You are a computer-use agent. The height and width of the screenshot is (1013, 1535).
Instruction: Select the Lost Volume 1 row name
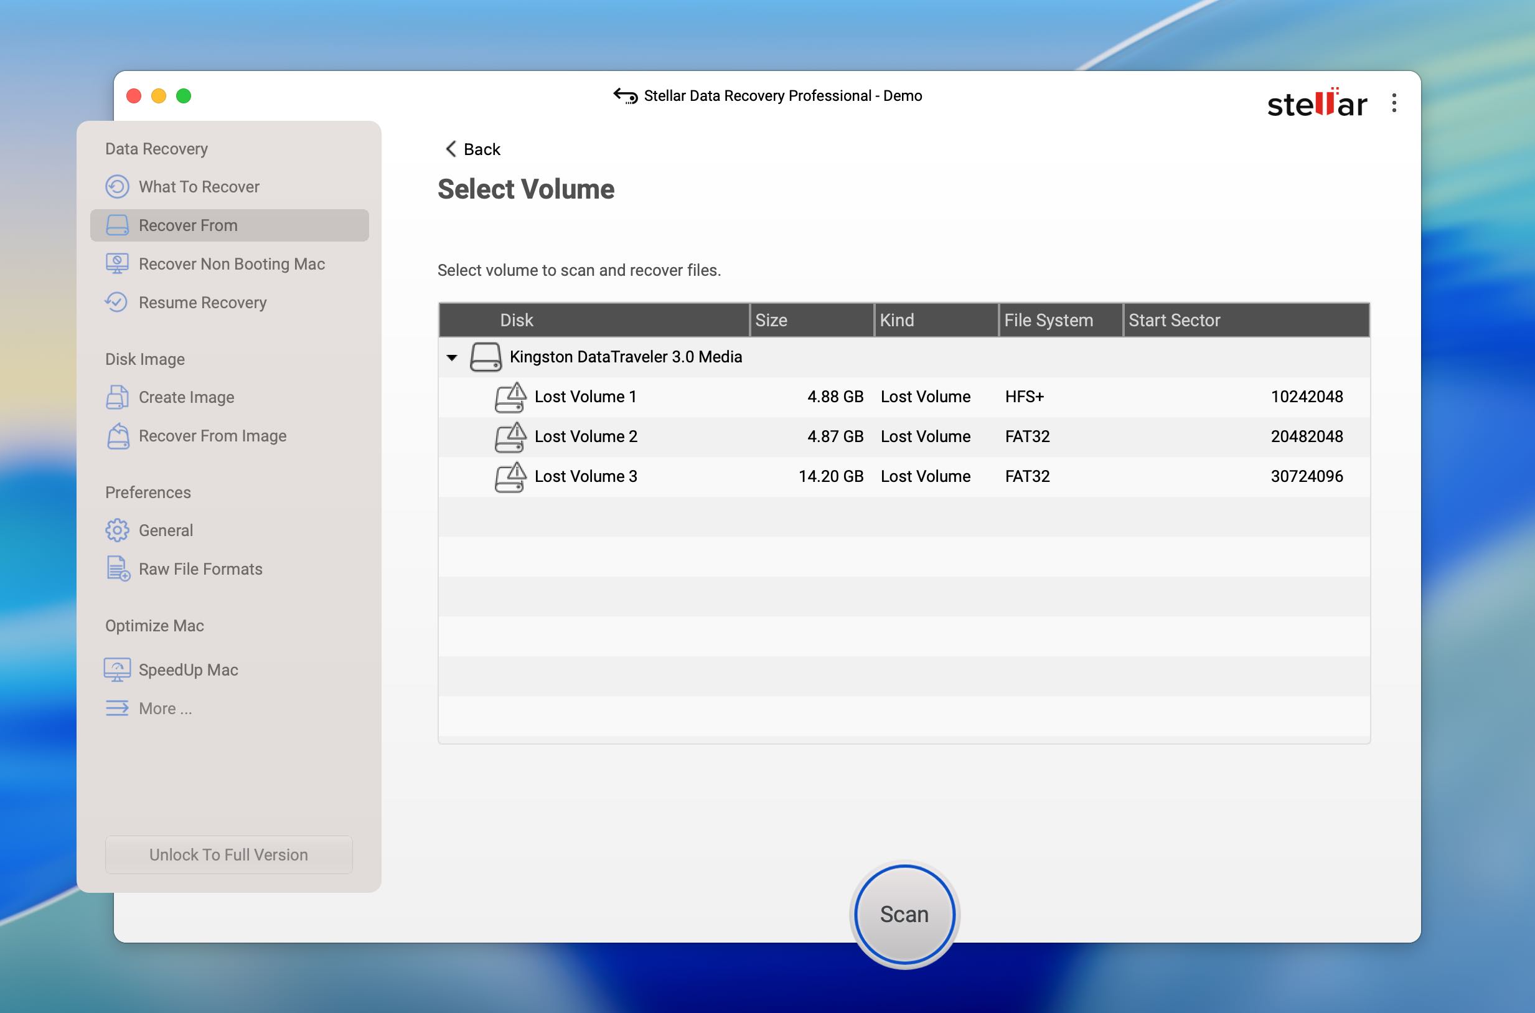point(586,397)
